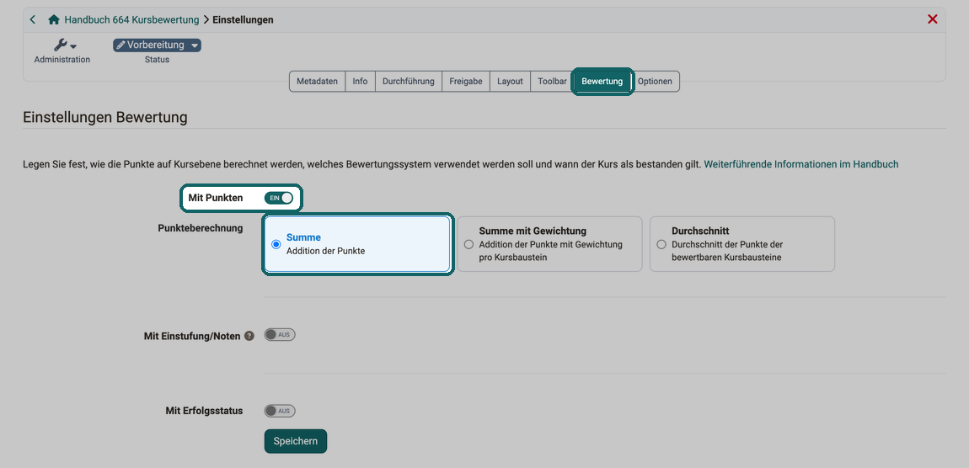The height and width of the screenshot is (468, 969).
Task: Open the Vorbereitung status dropdown
Action: pos(157,45)
